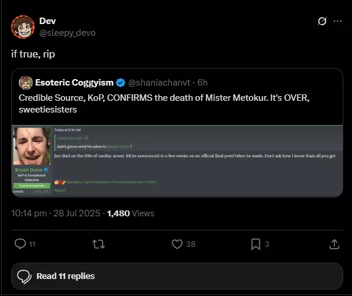Open the @sleepy_devo handle link
Image resolution: width=352 pixels, height=296 pixels.
[x=67, y=33]
